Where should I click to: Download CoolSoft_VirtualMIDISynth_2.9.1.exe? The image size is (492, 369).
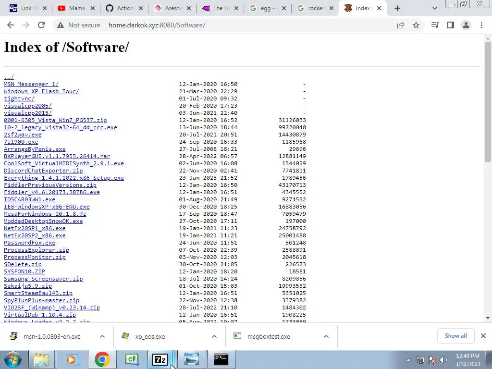pyautogui.click(x=64, y=163)
